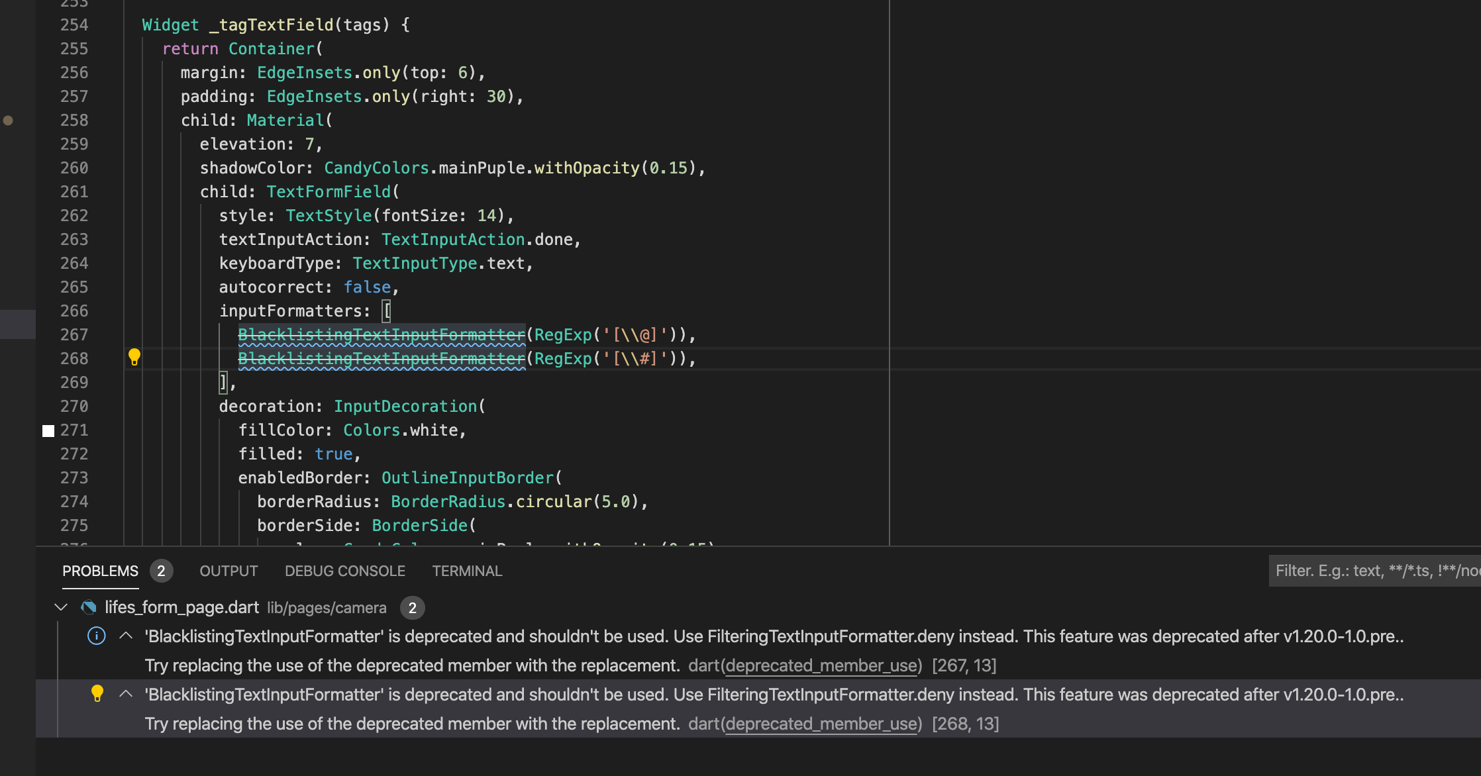Viewport: 1481px width, 776px height.
Task: Switch to the TERMINAL tab
Action: pyautogui.click(x=467, y=570)
